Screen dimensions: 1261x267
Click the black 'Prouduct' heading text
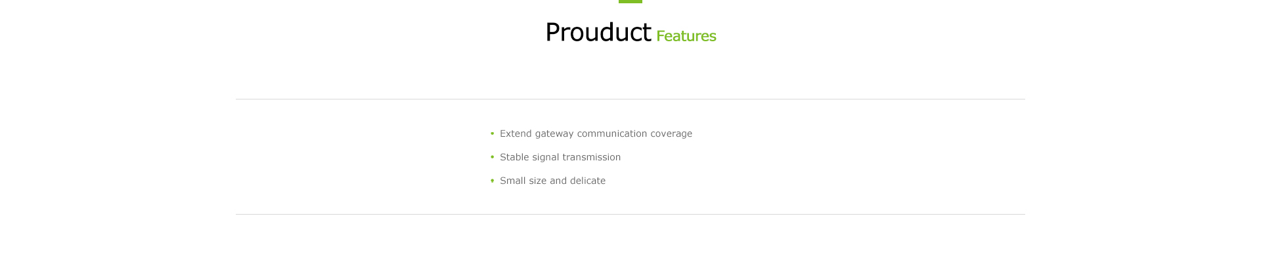point(598,32)
